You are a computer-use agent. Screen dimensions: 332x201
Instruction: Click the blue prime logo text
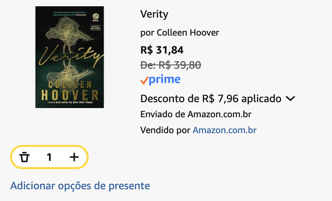(164, 80)
